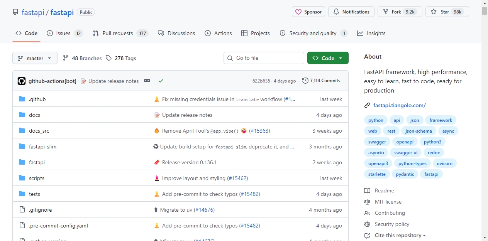Viewport: 488px width, 241px height.
Task: Click the Fork icon
Action: point(386,12)
